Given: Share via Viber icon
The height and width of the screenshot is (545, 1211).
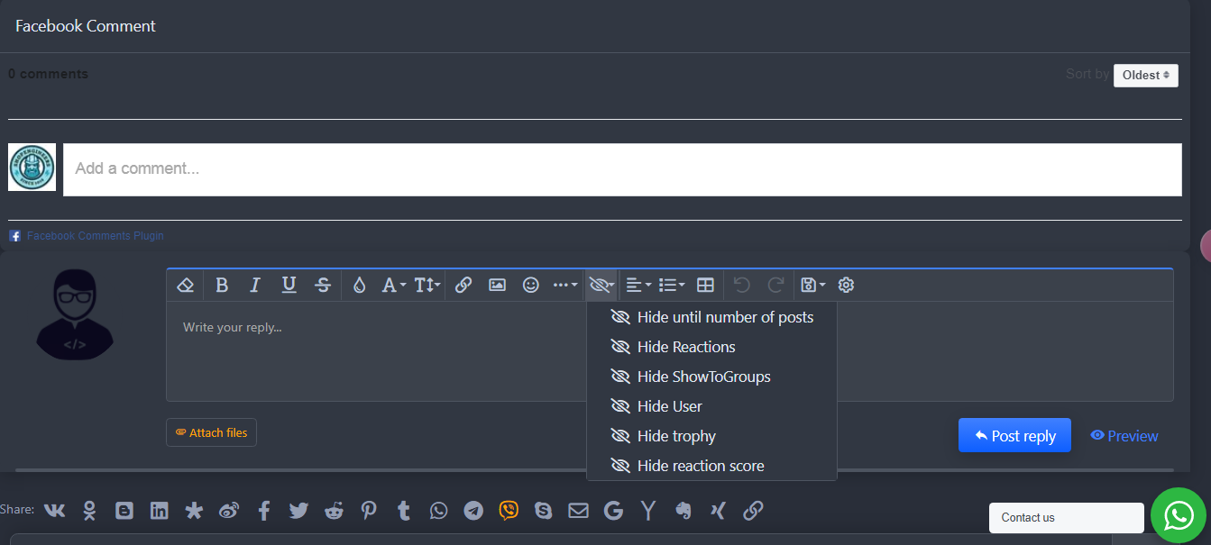Looking at the screenshot, I should (x=509, y=511).
